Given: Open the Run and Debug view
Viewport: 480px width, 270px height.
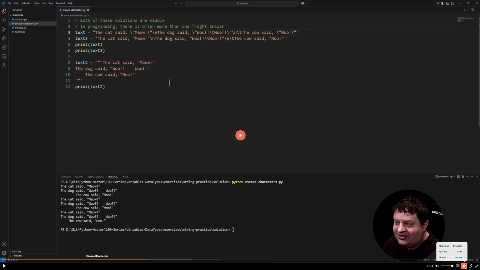Looking at the screenshot, I should tap(4, 38).
